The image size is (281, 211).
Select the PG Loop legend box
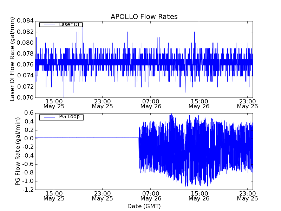(61, 117)
